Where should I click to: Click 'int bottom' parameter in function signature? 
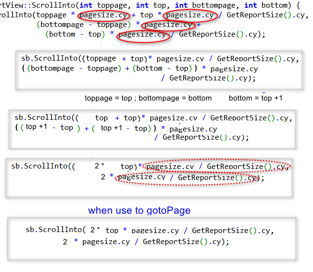pos(267,5)
